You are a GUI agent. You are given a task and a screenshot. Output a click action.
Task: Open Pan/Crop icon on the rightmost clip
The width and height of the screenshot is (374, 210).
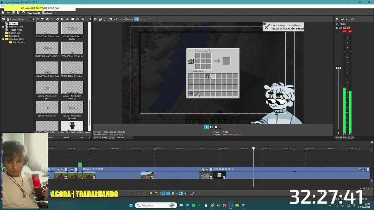(361, 169)
